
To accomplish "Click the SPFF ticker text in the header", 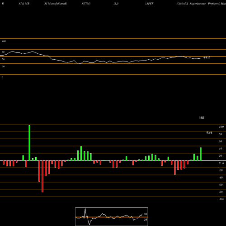I will (x=150, y=4).
